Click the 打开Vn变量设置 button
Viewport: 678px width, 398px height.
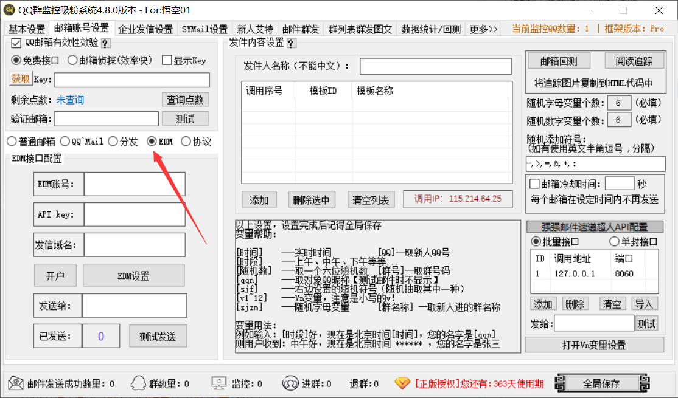[x=594, y=345]
